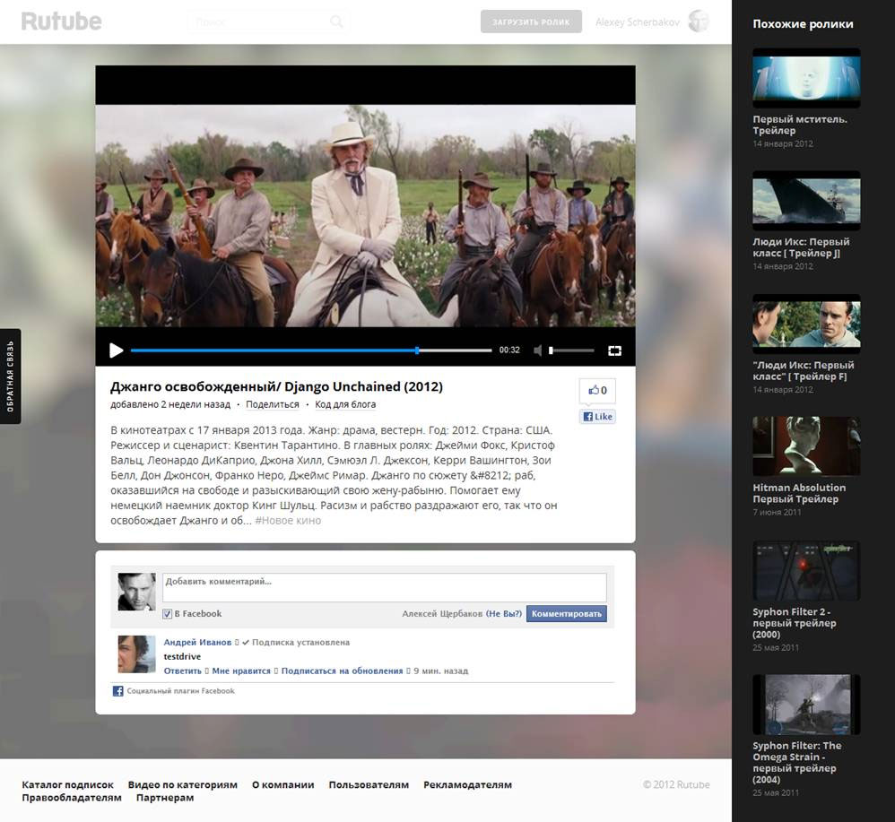Image resolution: width=895 pixels, height=822 pixels.
Task: Enter fullscreen mode
Action: point(614,350)
